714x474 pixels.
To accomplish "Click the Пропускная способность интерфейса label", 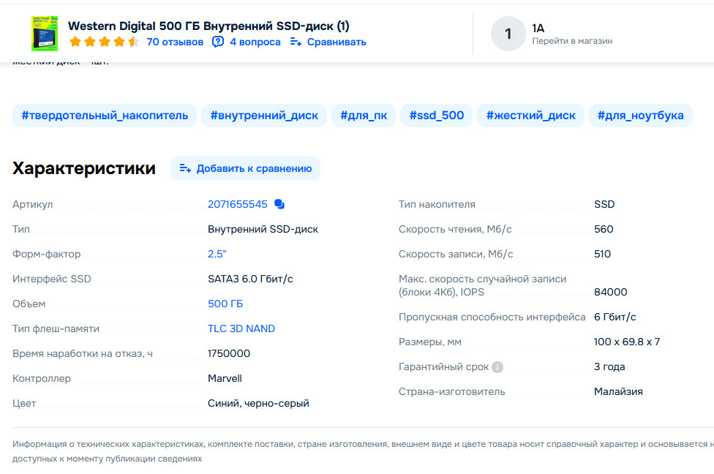I will (x=492, y=317).
